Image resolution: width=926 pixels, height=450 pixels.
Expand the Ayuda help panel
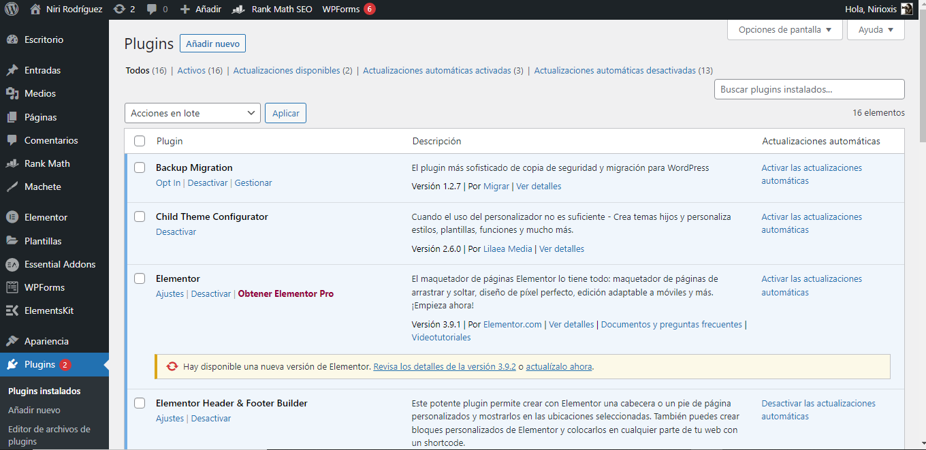pos(876,30)
